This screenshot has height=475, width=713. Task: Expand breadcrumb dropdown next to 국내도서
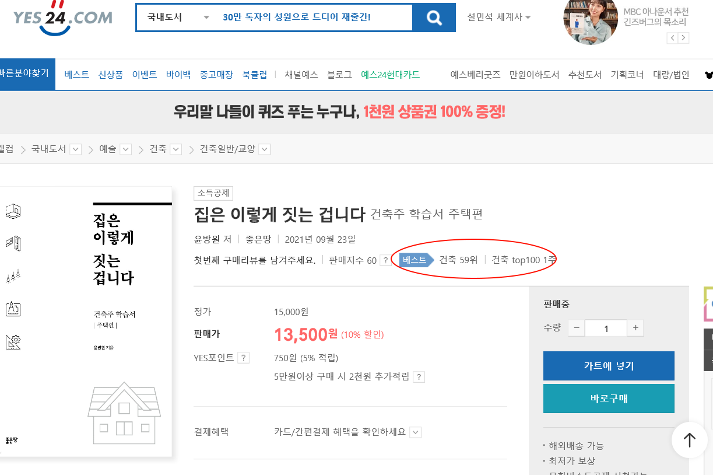point(75,149)
